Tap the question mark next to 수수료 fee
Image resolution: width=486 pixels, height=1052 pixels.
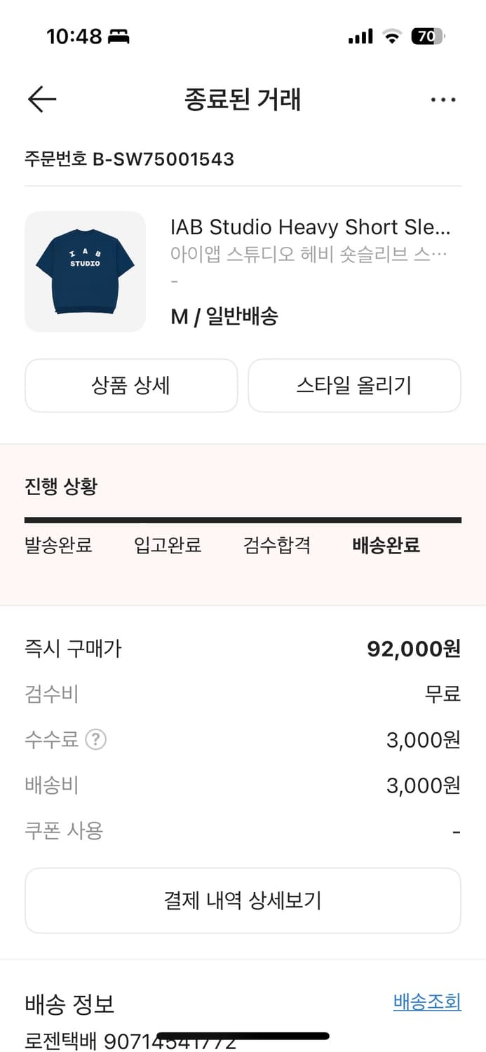click(x=97, y=740)
